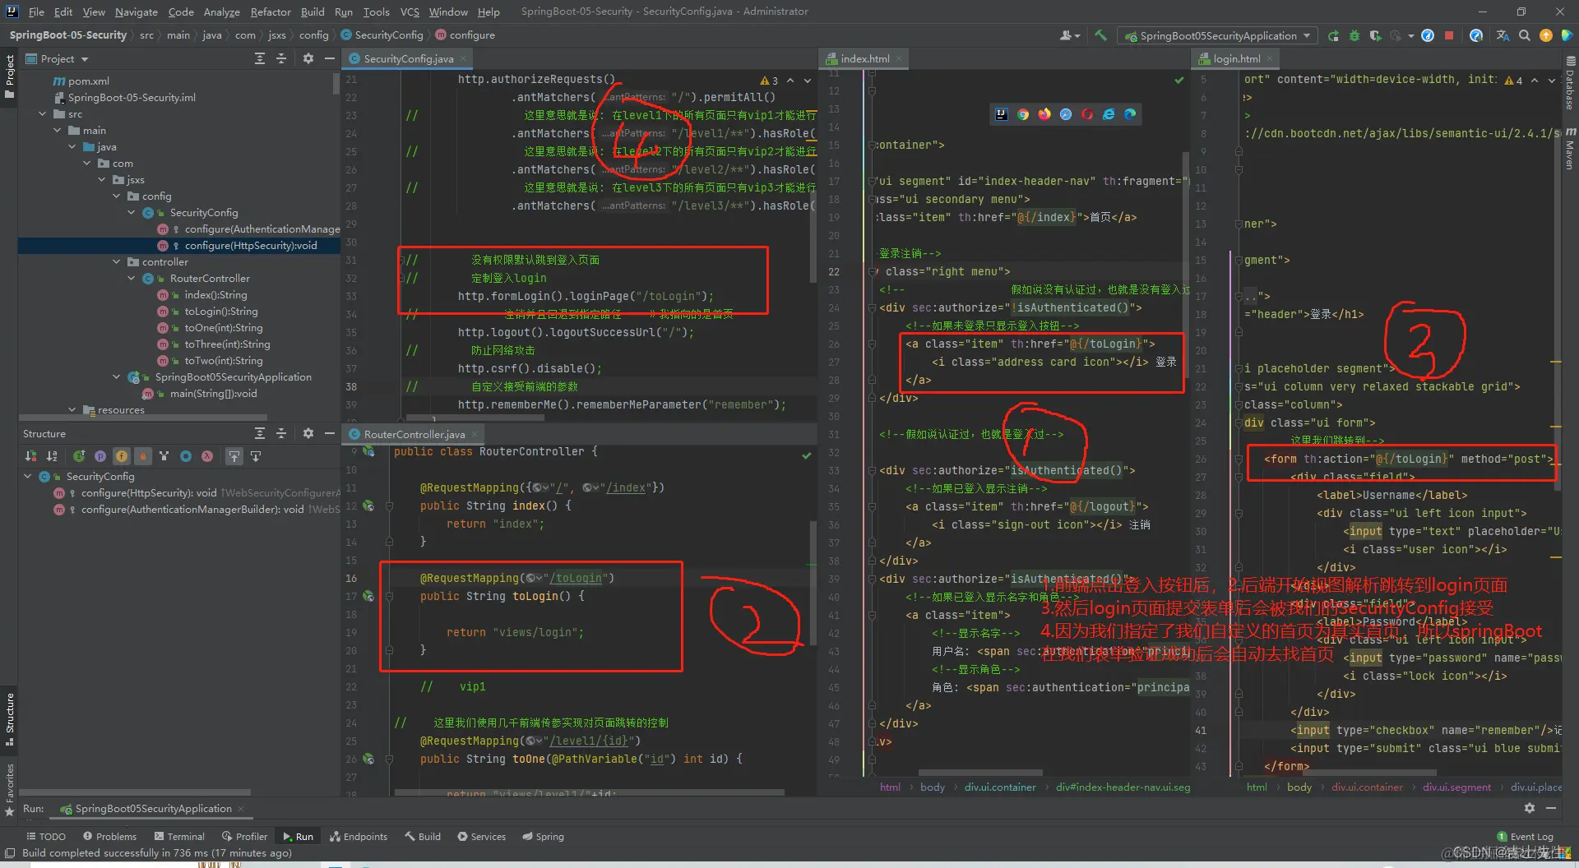Collapse all nodes in the Structure panel

tap(281, 433)
